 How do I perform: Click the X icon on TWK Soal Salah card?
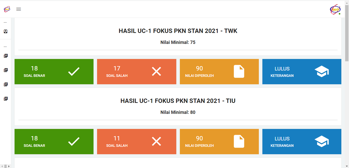(x=156, y=71)
